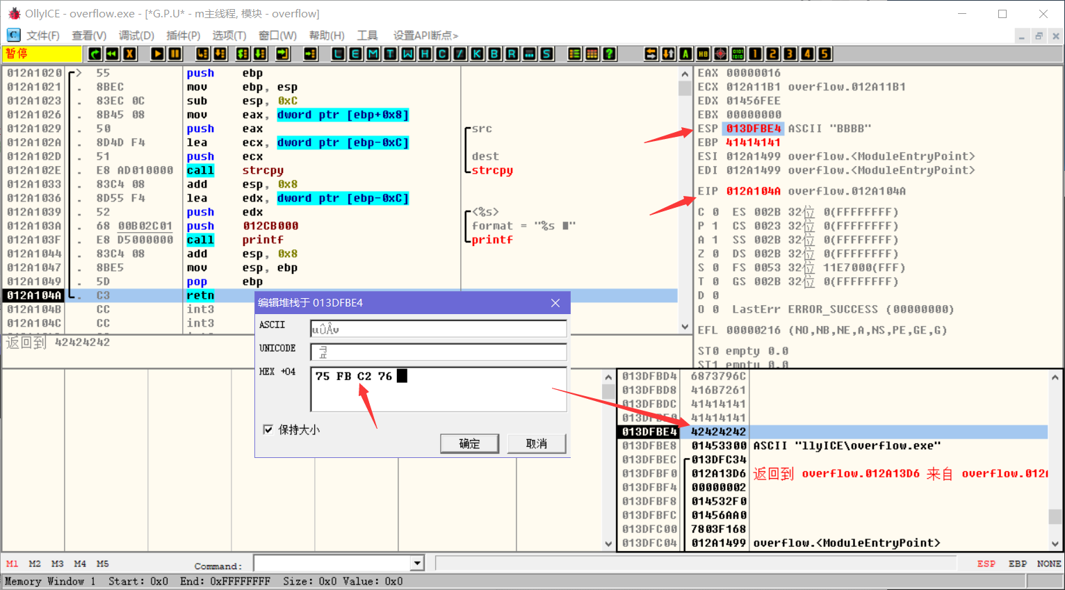Image resolution: width=1065 pixels, height=590 pixels.
Task: Click the UNICODE input field in dialog
Action: tap(439, 352)
